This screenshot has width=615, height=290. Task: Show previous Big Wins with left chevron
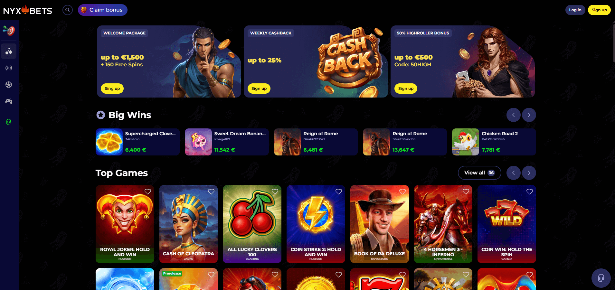click(x=514, y=115)
